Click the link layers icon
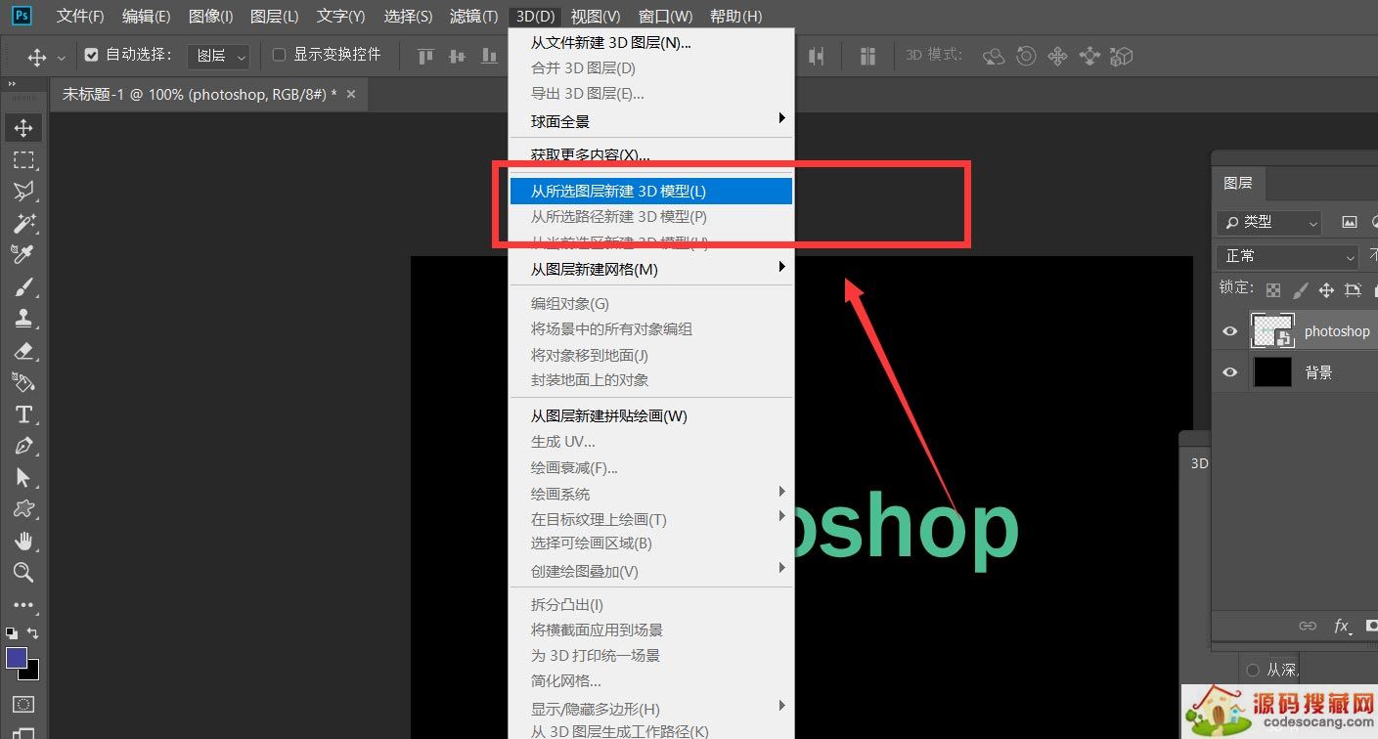 [x=1308, y=626]
